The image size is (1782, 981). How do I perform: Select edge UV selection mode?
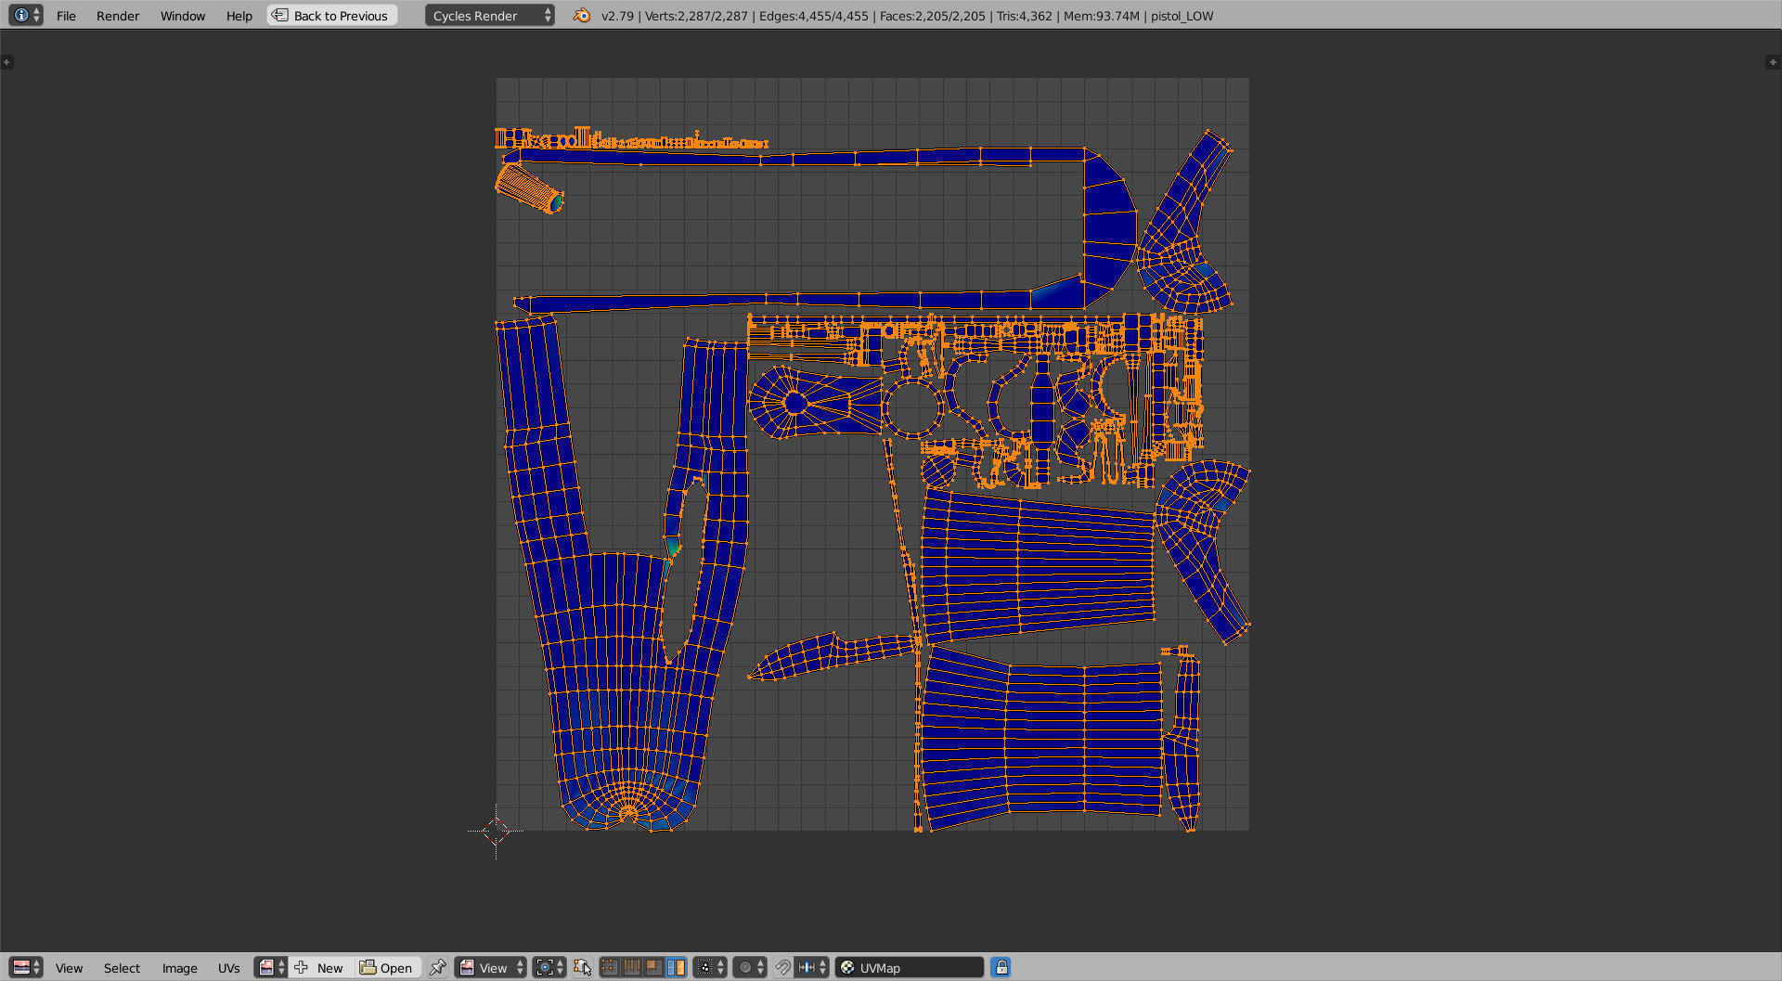pos(632,967)
